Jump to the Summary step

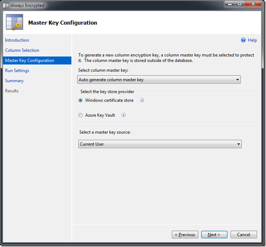(14, 81)
